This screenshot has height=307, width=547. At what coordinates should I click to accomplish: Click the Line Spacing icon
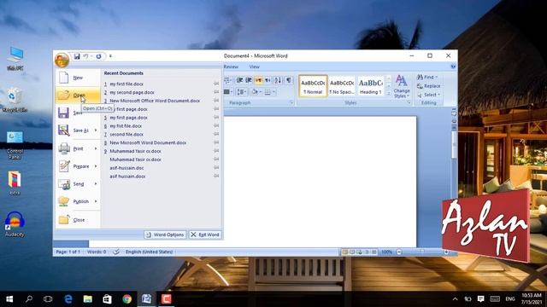click(241, 92)
